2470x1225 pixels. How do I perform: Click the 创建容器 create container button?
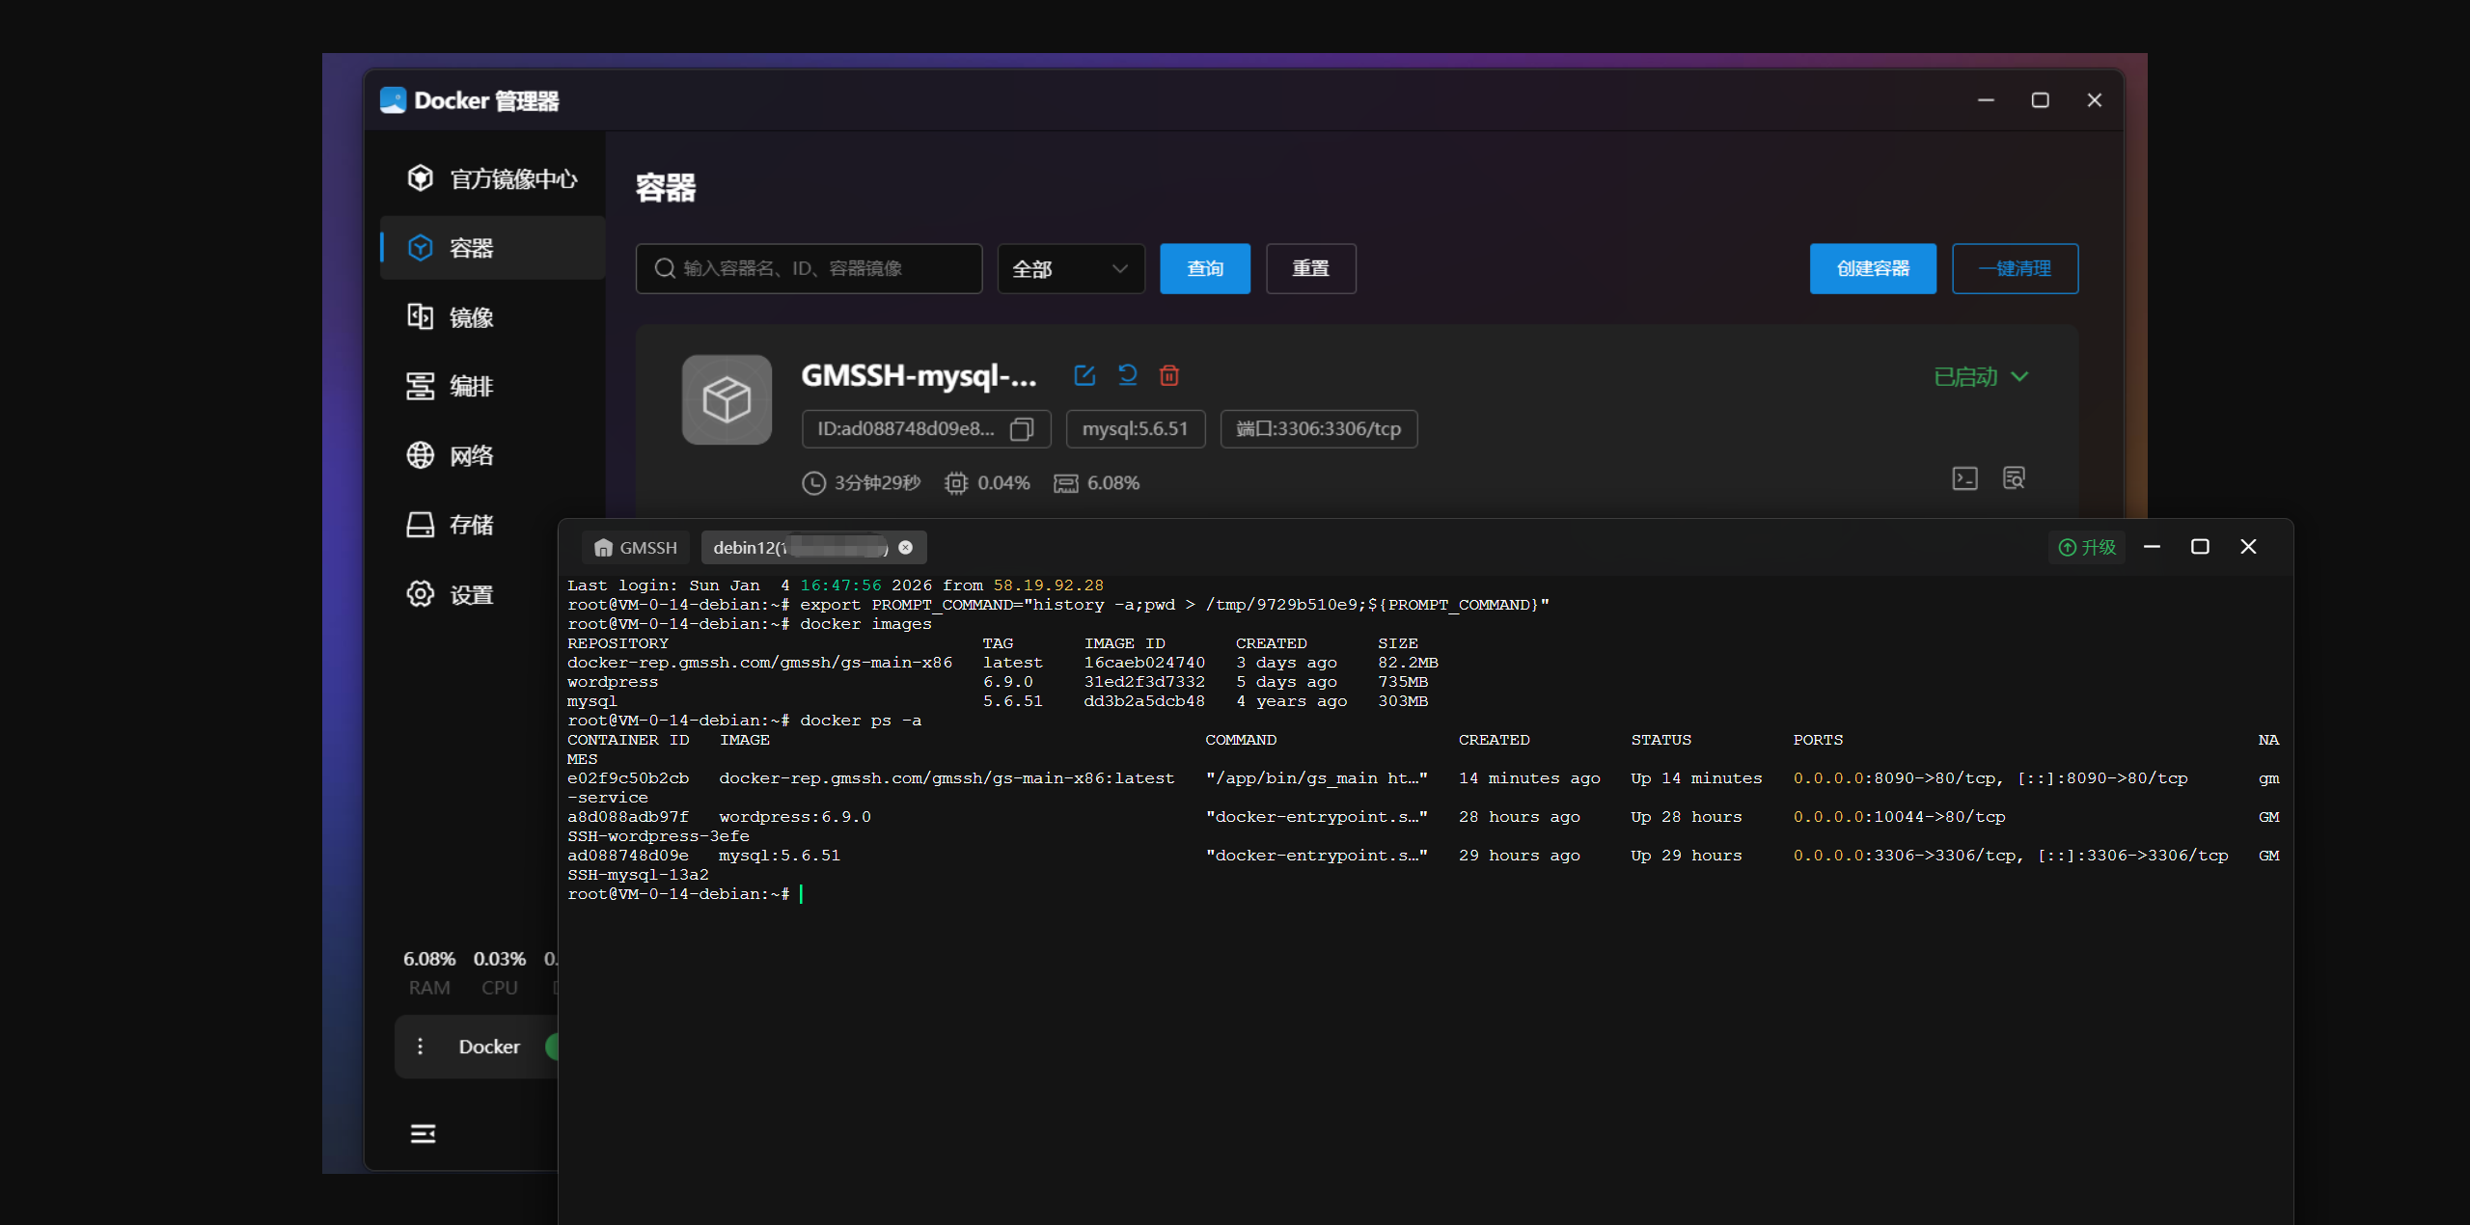tap(1872, 269)
